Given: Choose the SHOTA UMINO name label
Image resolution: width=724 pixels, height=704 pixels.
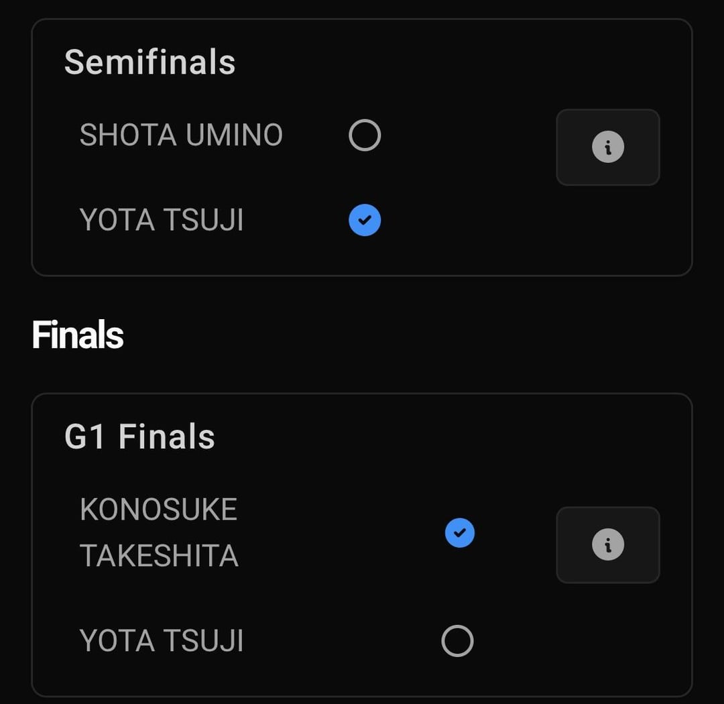Looking at the screenshot, I should click(181, 135).
